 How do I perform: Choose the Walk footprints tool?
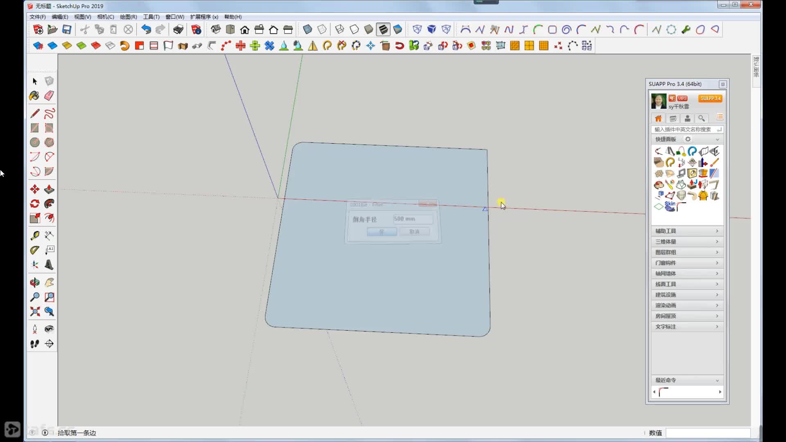tap(35, 344)
